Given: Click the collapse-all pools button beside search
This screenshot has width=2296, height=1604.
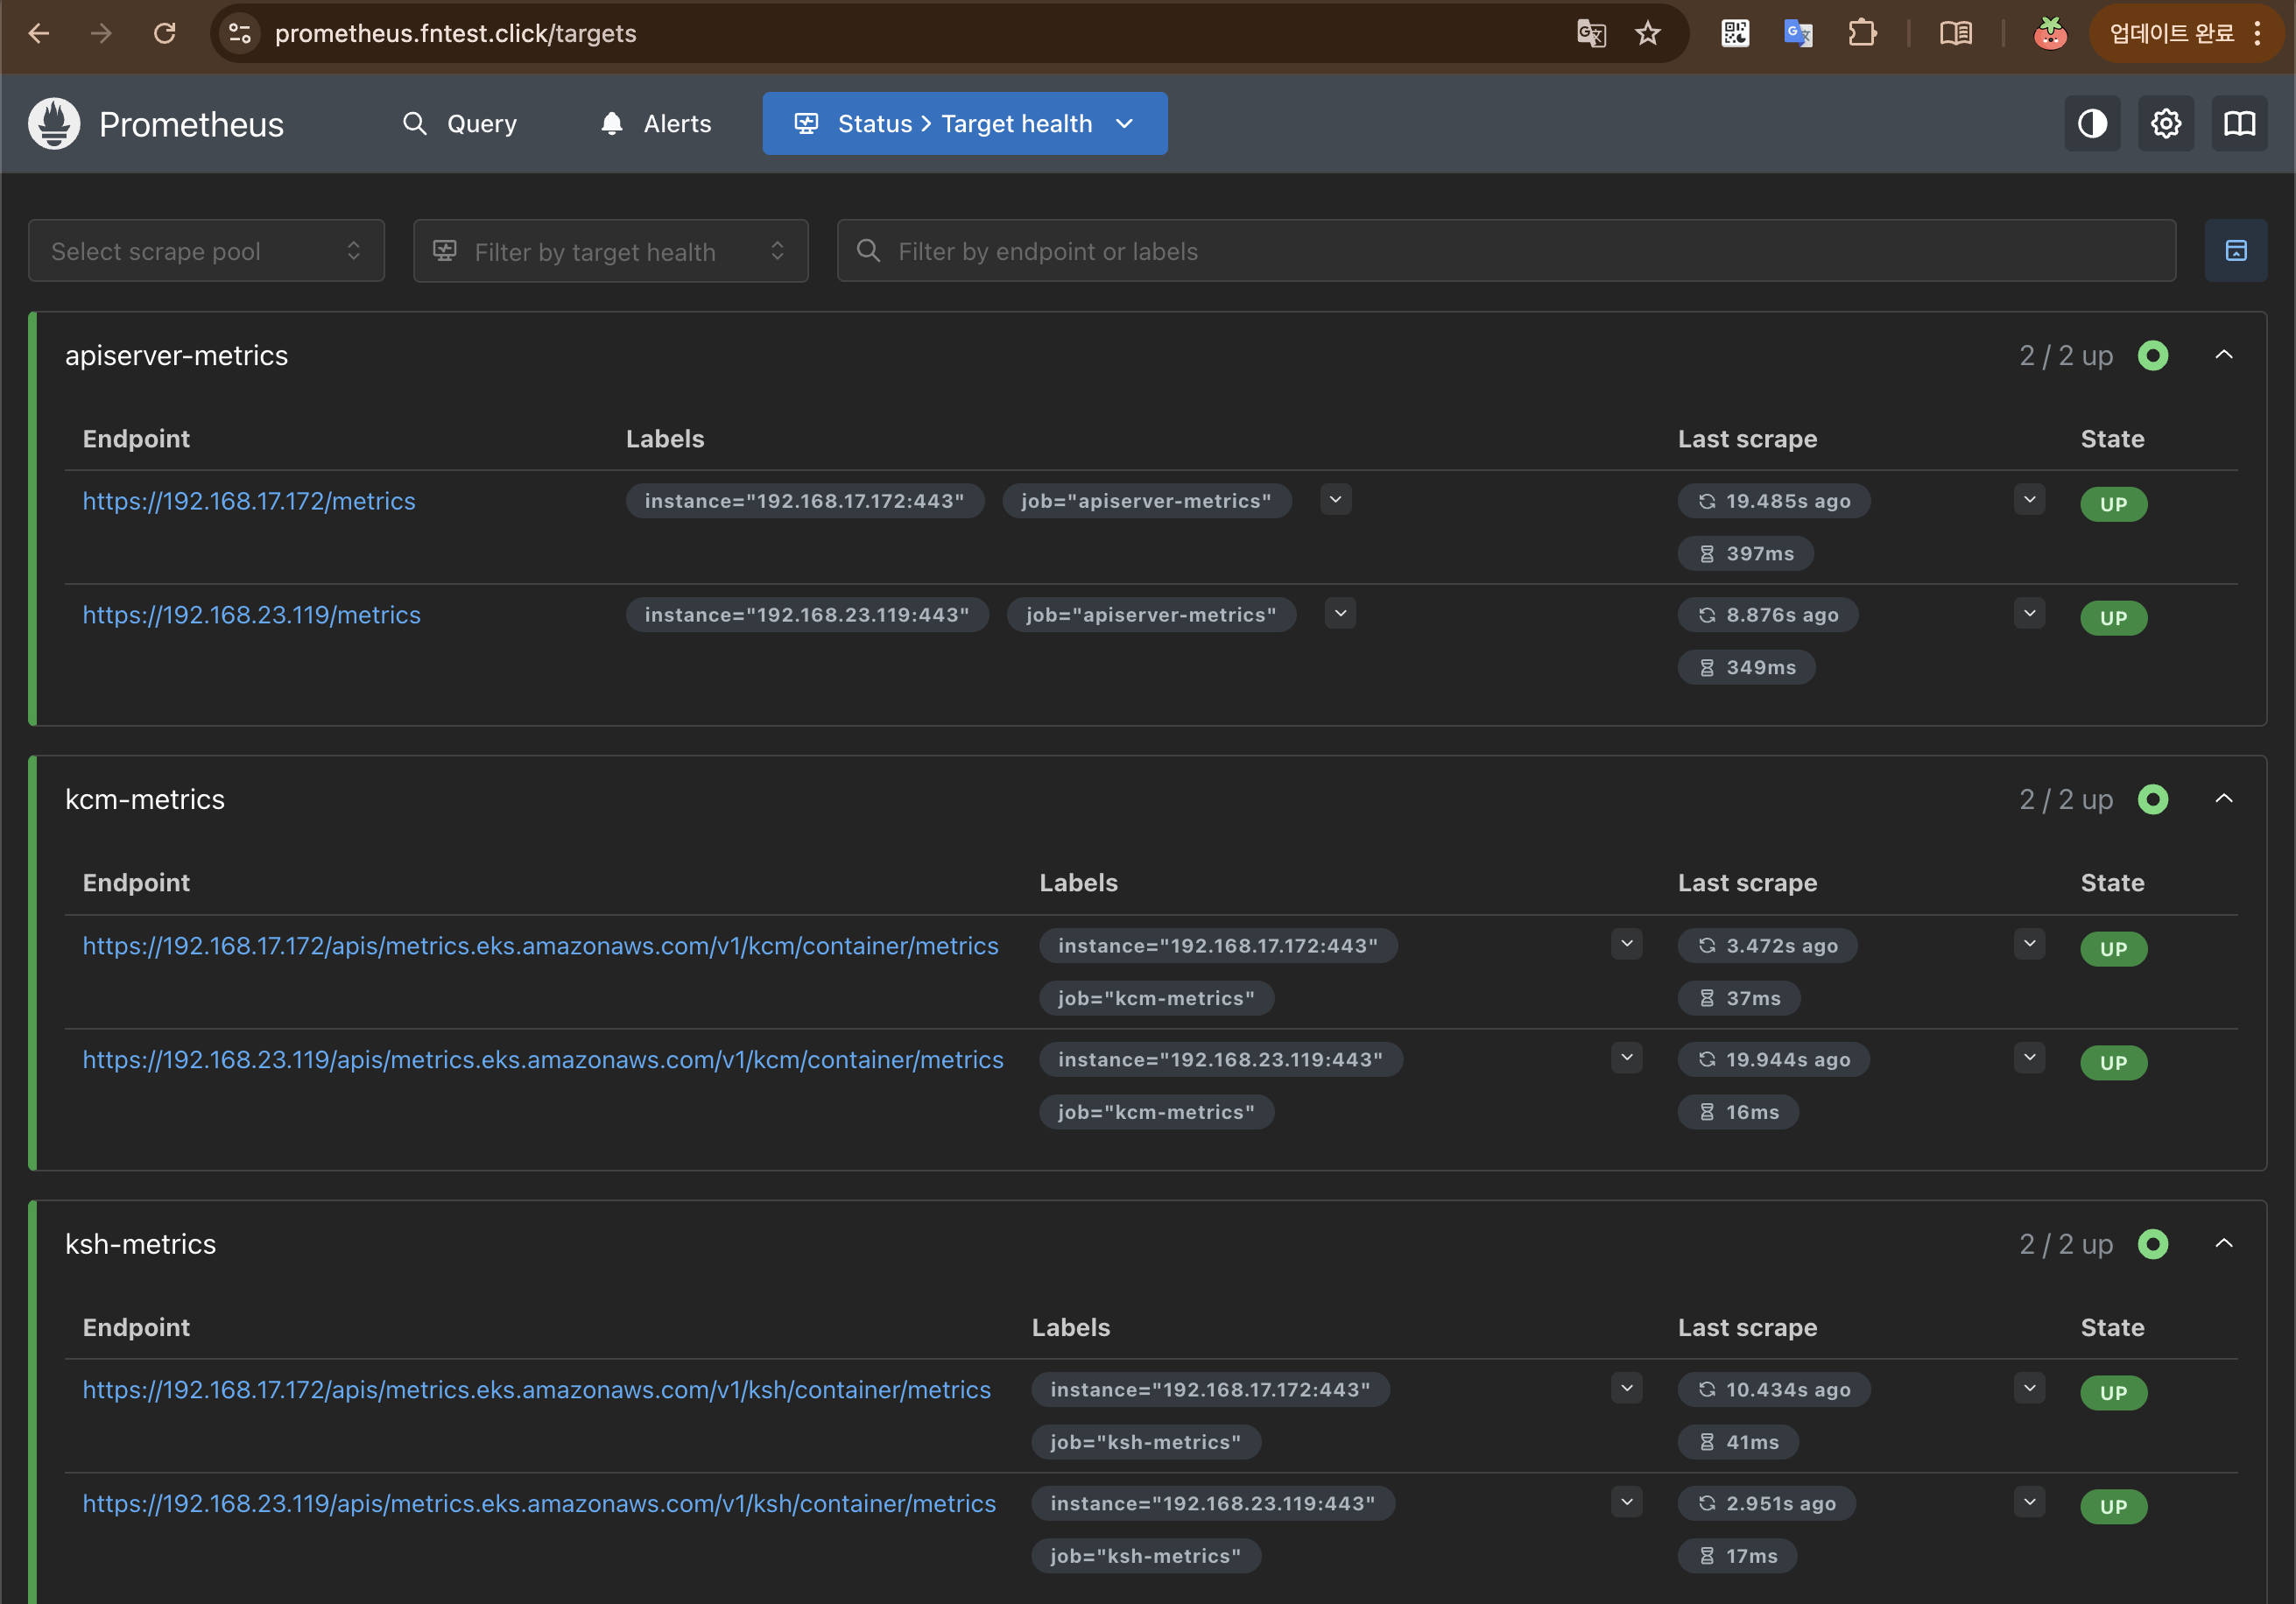Looking at the screenshot, I should (2235, 251).
